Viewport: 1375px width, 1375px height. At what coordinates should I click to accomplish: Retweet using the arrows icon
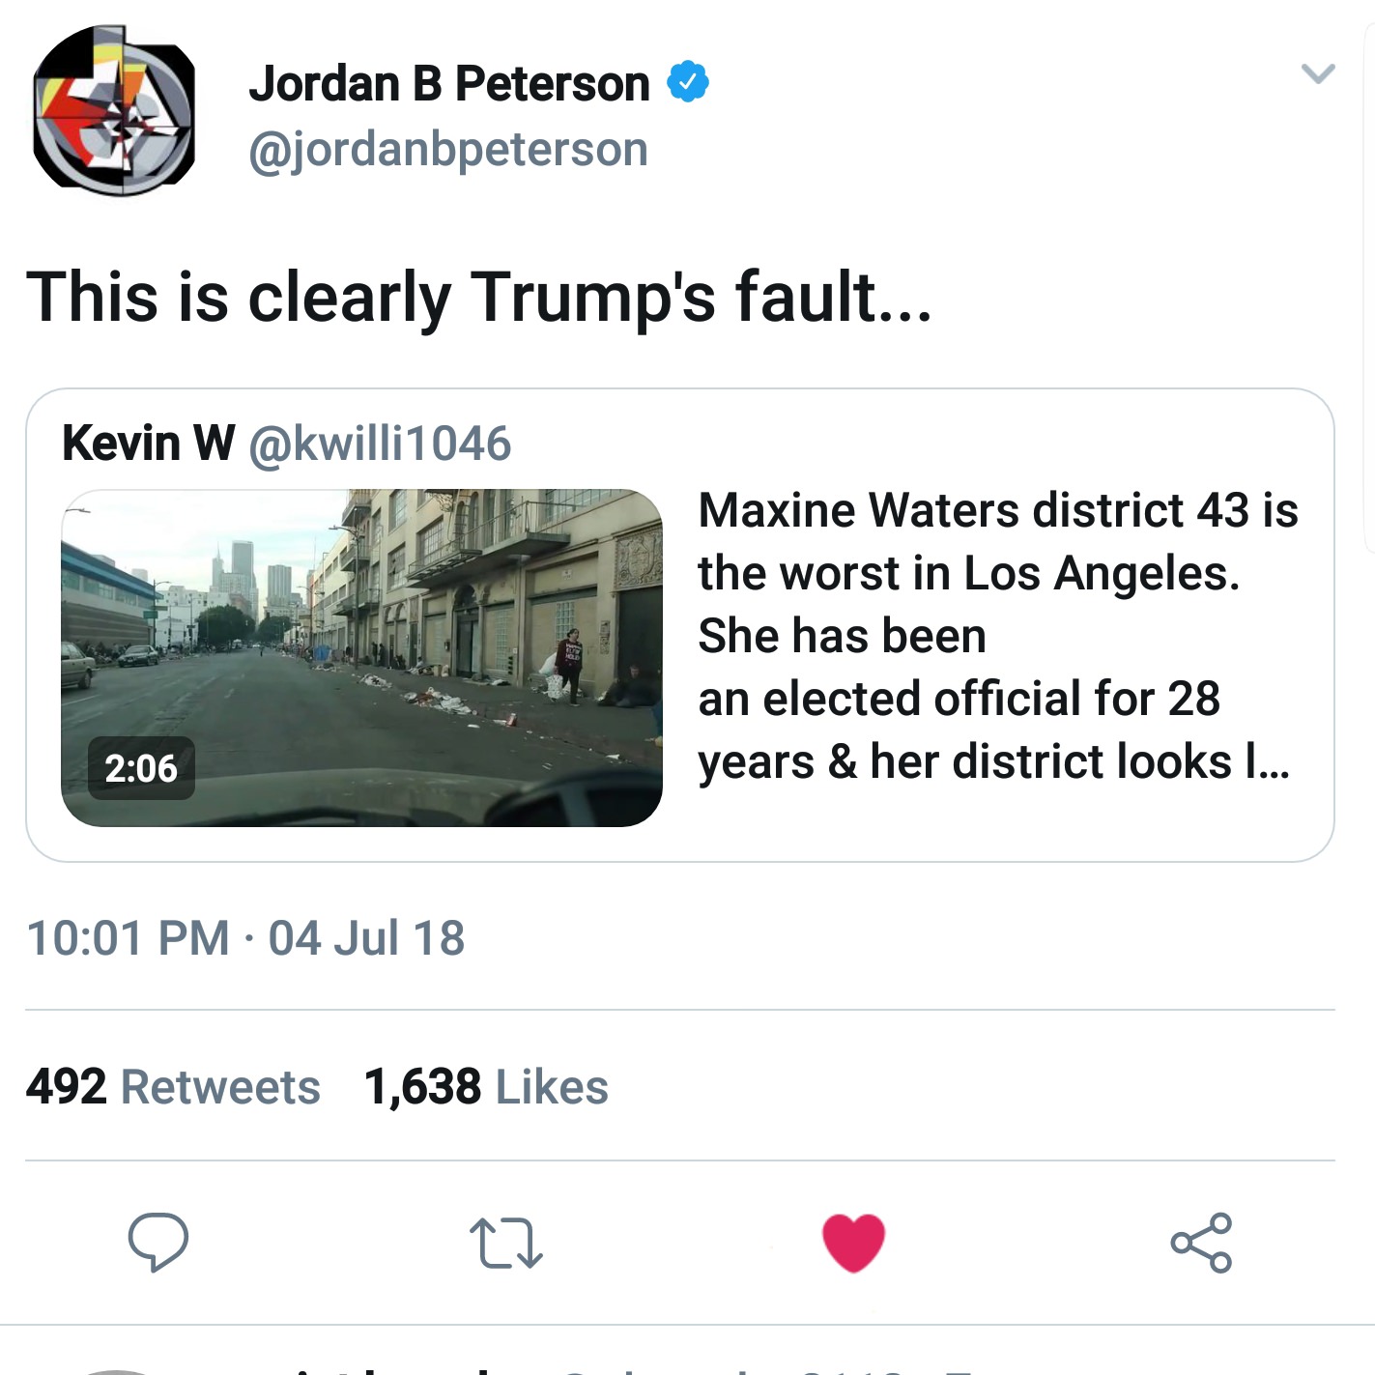pos(505,1244)
